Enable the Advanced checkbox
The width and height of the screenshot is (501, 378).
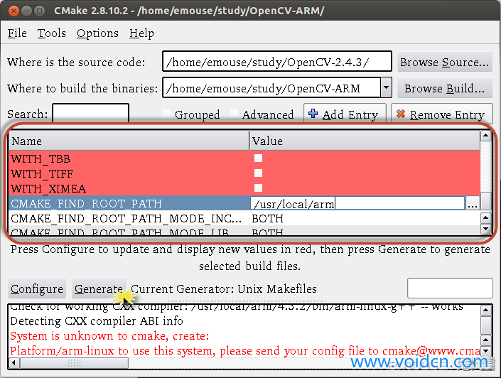click(234, 114)
